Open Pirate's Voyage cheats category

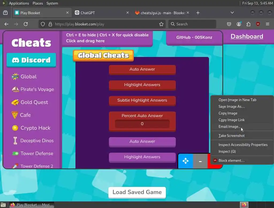(x=33, y=89)
